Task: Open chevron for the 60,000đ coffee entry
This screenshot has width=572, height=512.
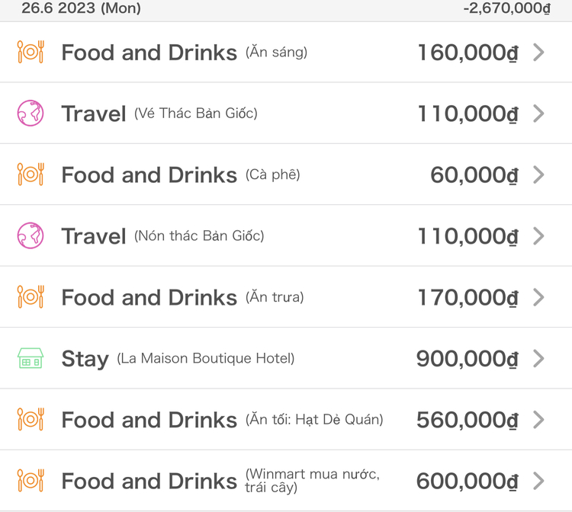Action: [538, 174]
